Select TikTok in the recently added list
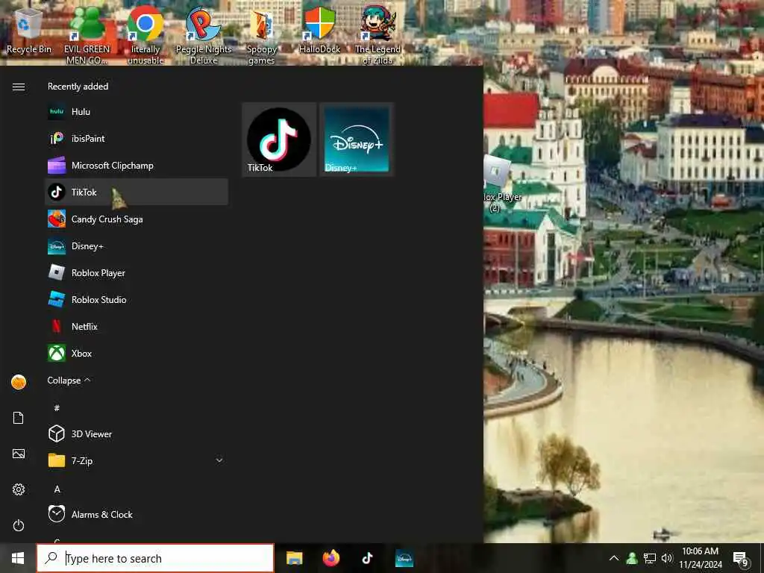The image size is (764, 573). point(136,192)
